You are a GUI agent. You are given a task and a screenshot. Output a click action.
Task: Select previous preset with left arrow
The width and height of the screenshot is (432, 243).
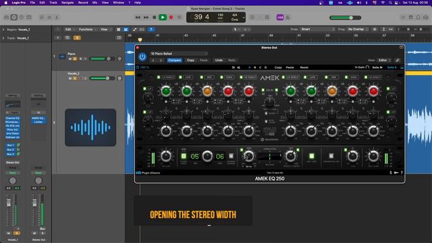153,60
